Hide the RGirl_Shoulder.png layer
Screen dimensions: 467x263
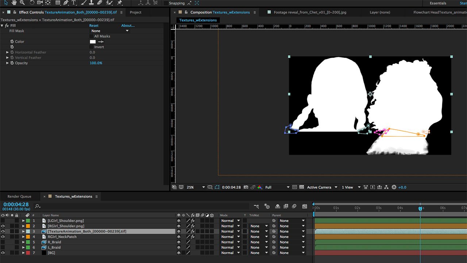point(3,226)
